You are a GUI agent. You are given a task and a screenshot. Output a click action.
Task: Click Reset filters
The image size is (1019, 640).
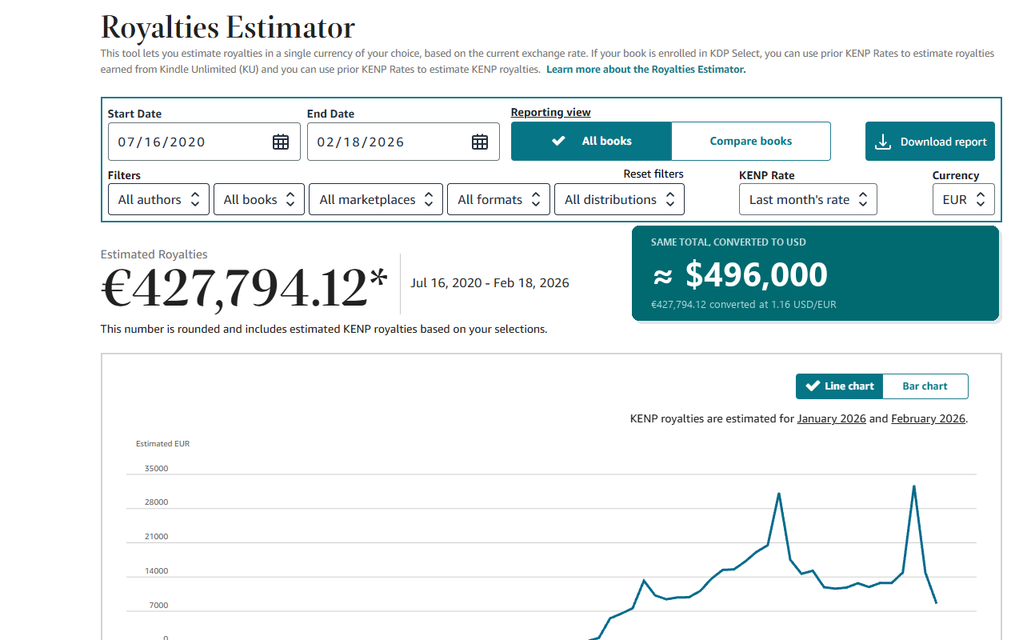click(x=653, y=174)
